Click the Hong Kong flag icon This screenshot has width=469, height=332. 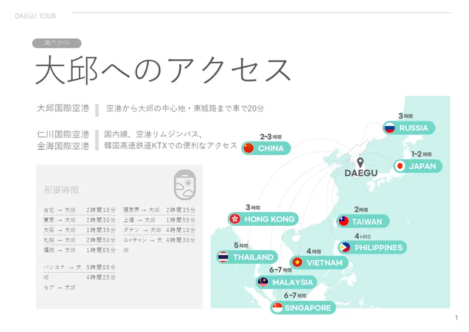234,219
